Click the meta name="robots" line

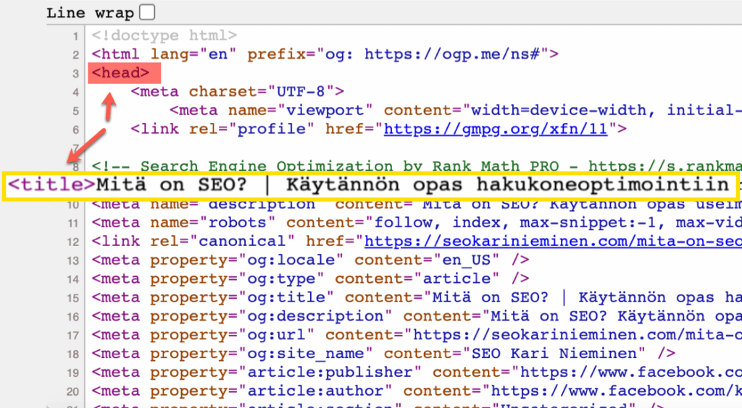tap(417, 222)
